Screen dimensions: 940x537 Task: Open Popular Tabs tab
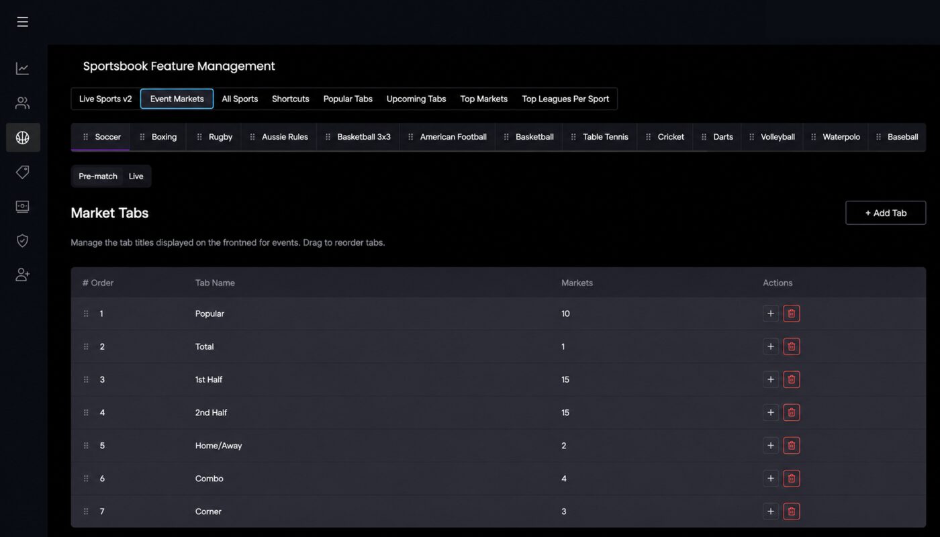pyautogui.click(x=348, y=99)
